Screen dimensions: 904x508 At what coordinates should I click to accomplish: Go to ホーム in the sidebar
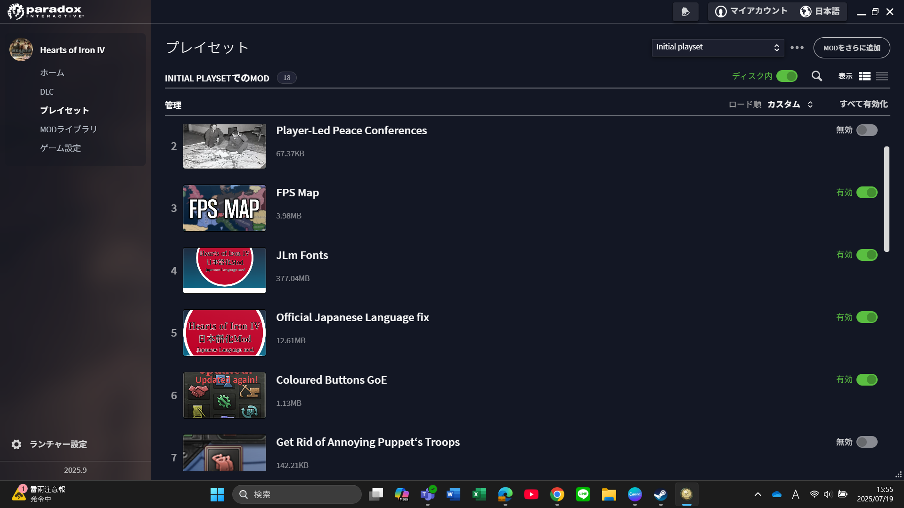[52, 73]
